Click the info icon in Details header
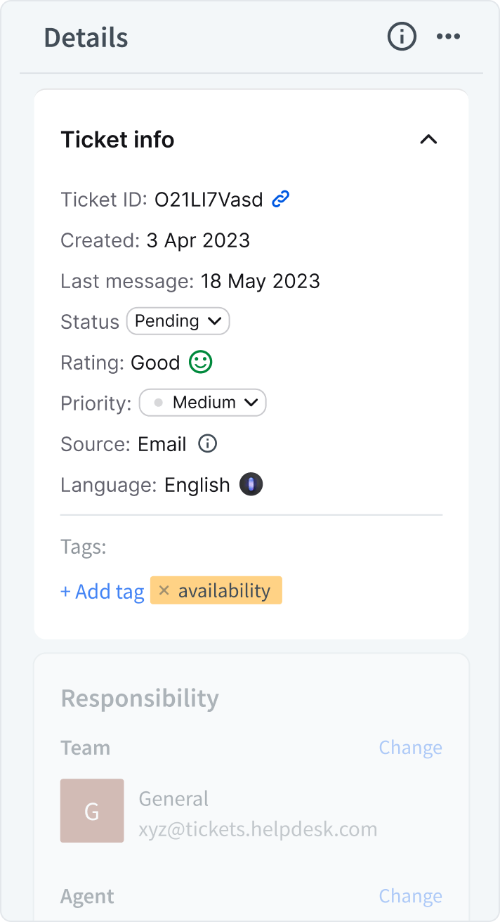The image size is (500, 922). tap(402, 37)
